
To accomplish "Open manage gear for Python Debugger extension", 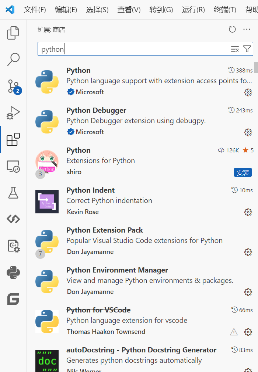I will click(x=248, y=132).
